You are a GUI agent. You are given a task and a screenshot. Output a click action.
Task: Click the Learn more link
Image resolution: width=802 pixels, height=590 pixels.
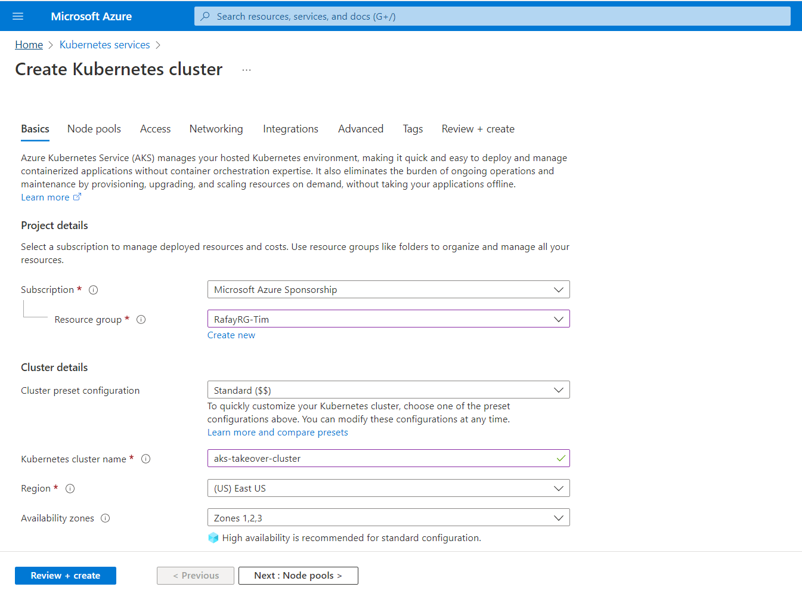pos(45,197)
